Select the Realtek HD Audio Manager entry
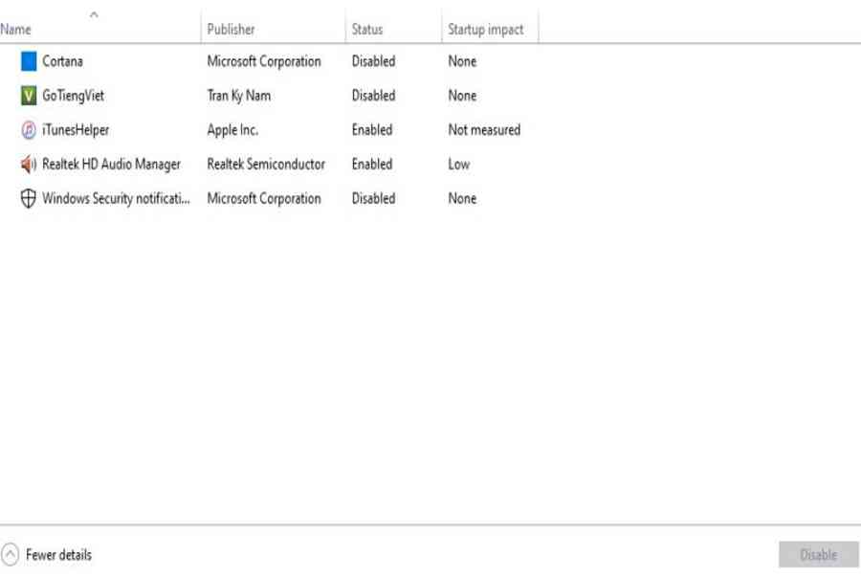Screen dimensions: 861x577 tap(112, 165)
